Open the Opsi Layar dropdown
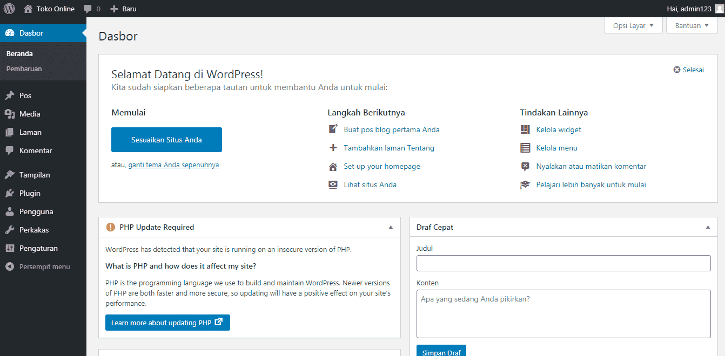This screenshot has height=356, width=725. pyautogui.click(x=633, y=25)
